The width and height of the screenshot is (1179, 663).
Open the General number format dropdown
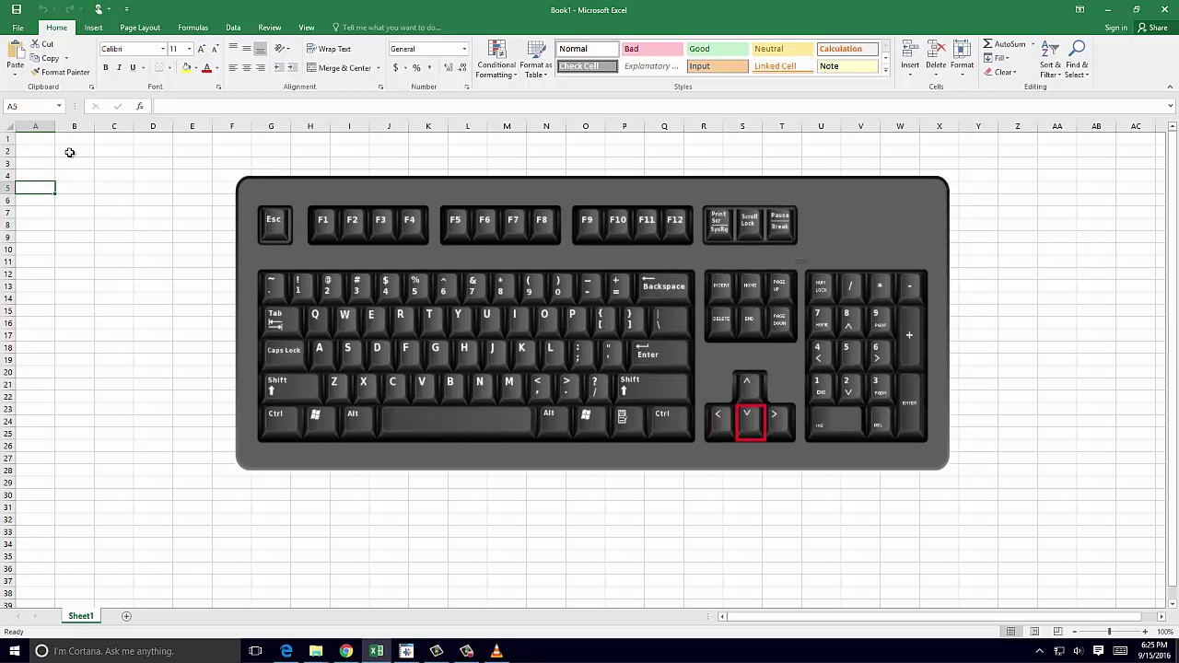(x=464, y=49)
